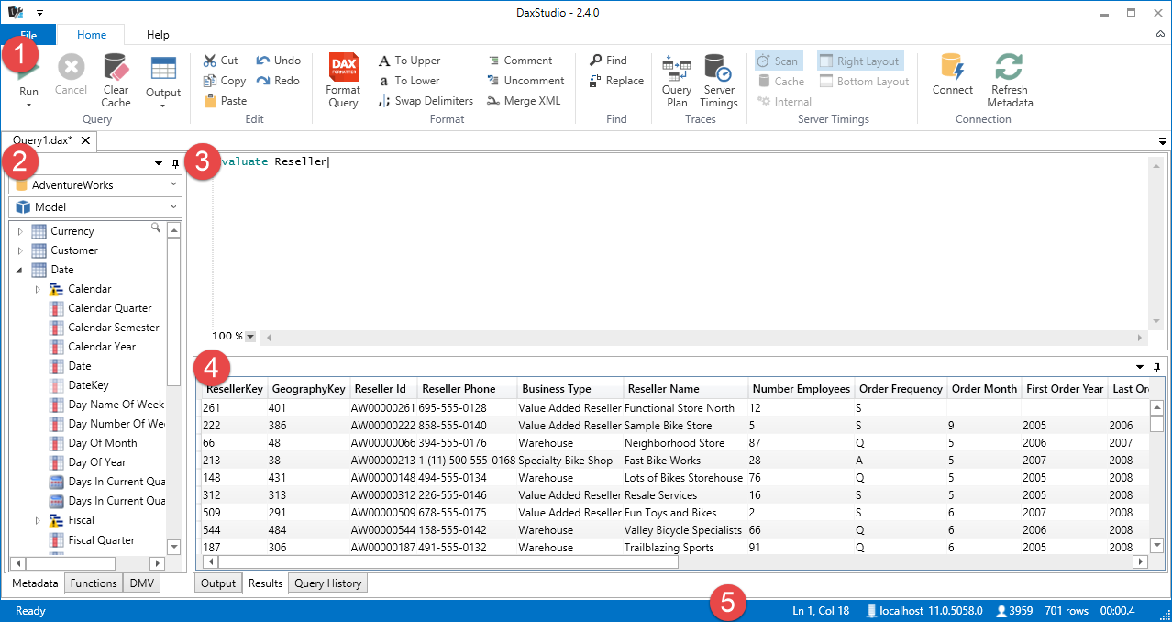Toggle Scan events in Server Timings
This screenshot has height=622, width=1172.
pyautogui.click(x=779, y=61)
